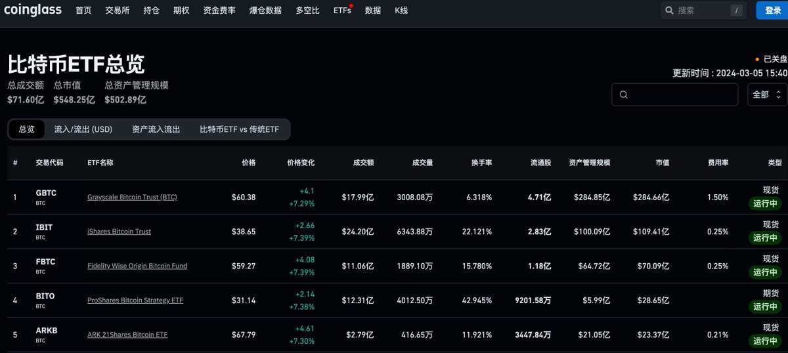
Task: Sort by 成交量 column header
Action: pos(422,163)
